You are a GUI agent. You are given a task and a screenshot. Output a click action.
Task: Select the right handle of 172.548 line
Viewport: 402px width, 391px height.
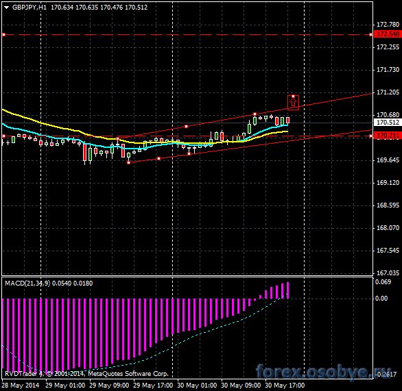click(370, 34)
